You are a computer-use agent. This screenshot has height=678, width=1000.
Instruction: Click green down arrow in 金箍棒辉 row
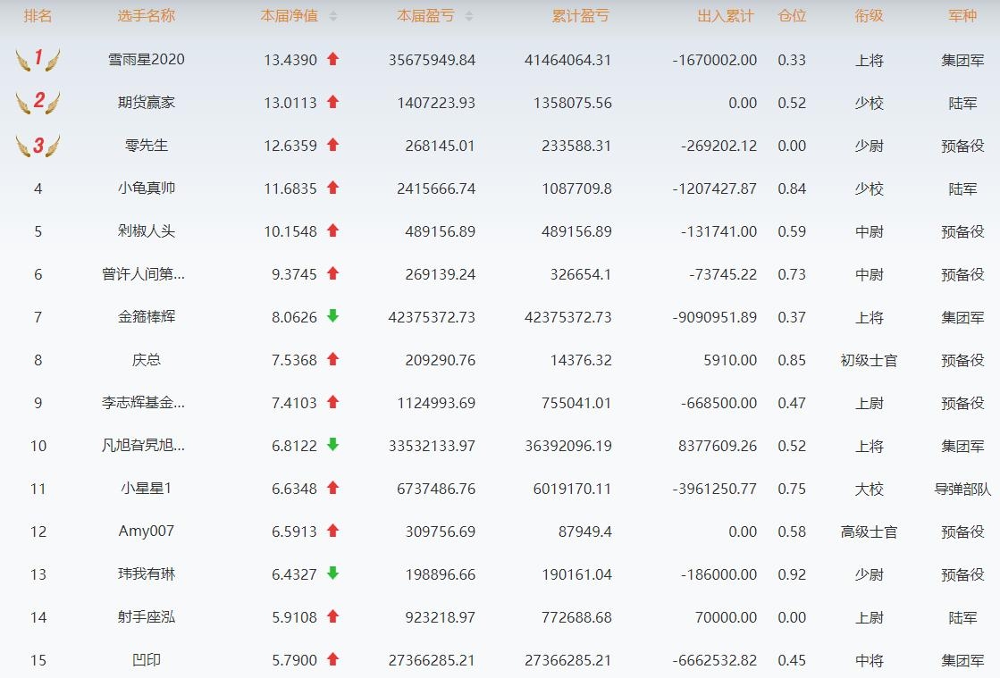pyautogui.click(x=333, y=316)
